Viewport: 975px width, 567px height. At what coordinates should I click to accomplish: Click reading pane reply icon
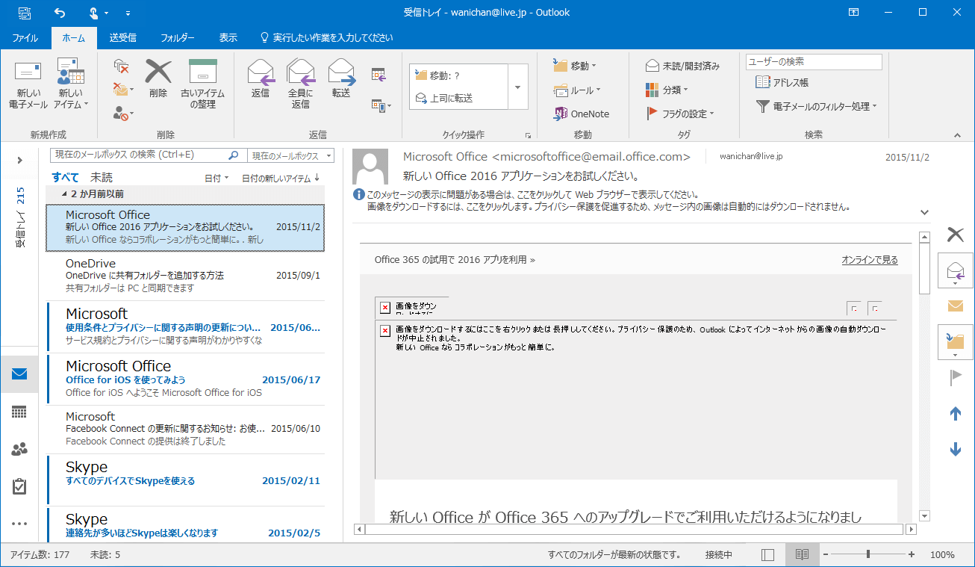coord(956,270)
